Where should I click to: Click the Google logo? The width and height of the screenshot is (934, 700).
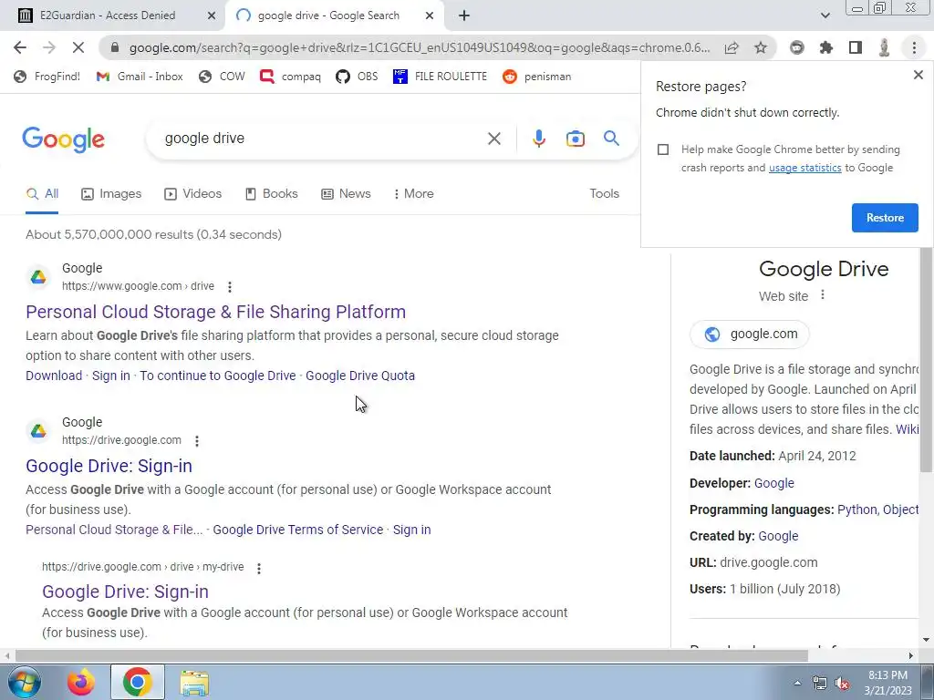(63, 139)
